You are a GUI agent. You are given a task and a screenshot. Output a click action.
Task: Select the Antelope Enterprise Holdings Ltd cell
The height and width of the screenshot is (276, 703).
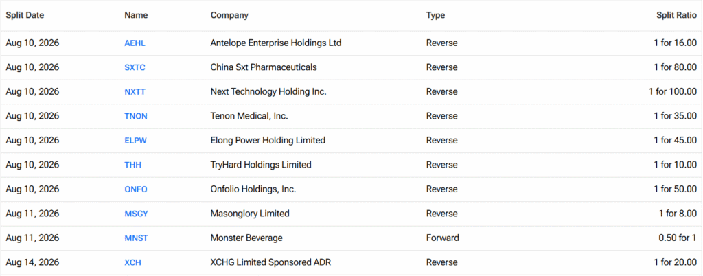coord(276,43)
